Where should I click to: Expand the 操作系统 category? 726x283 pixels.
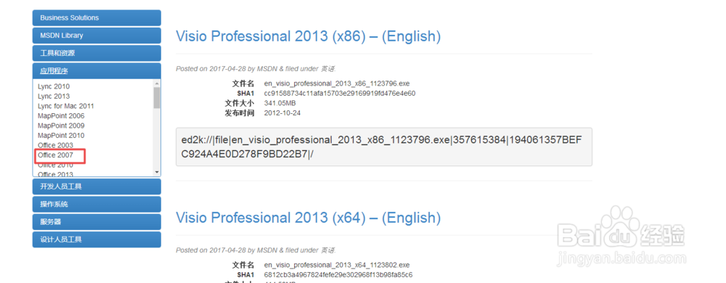point(97,205)
